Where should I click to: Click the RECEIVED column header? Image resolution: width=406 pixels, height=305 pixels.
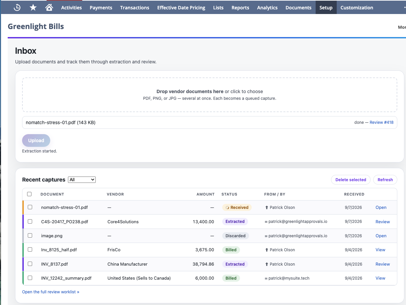click(354, 194)
